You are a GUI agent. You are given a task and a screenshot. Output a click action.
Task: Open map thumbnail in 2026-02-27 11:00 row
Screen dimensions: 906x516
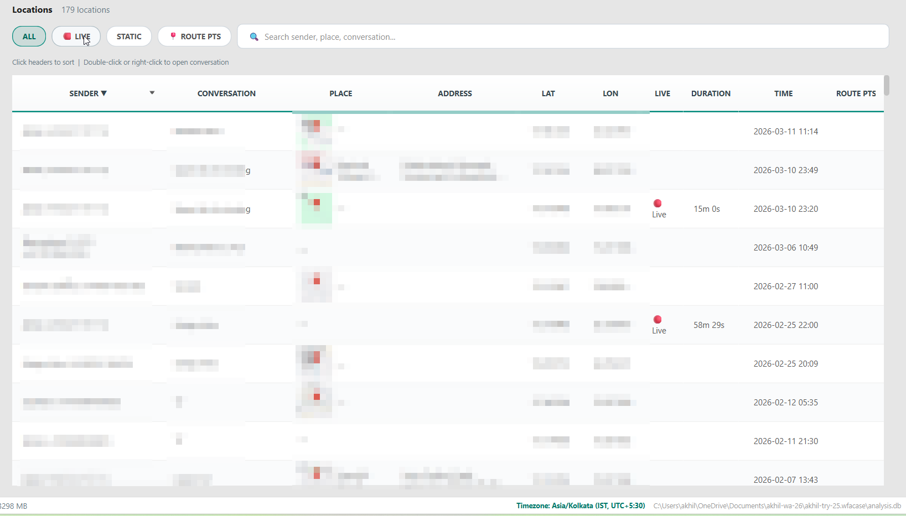click(314, 284)
